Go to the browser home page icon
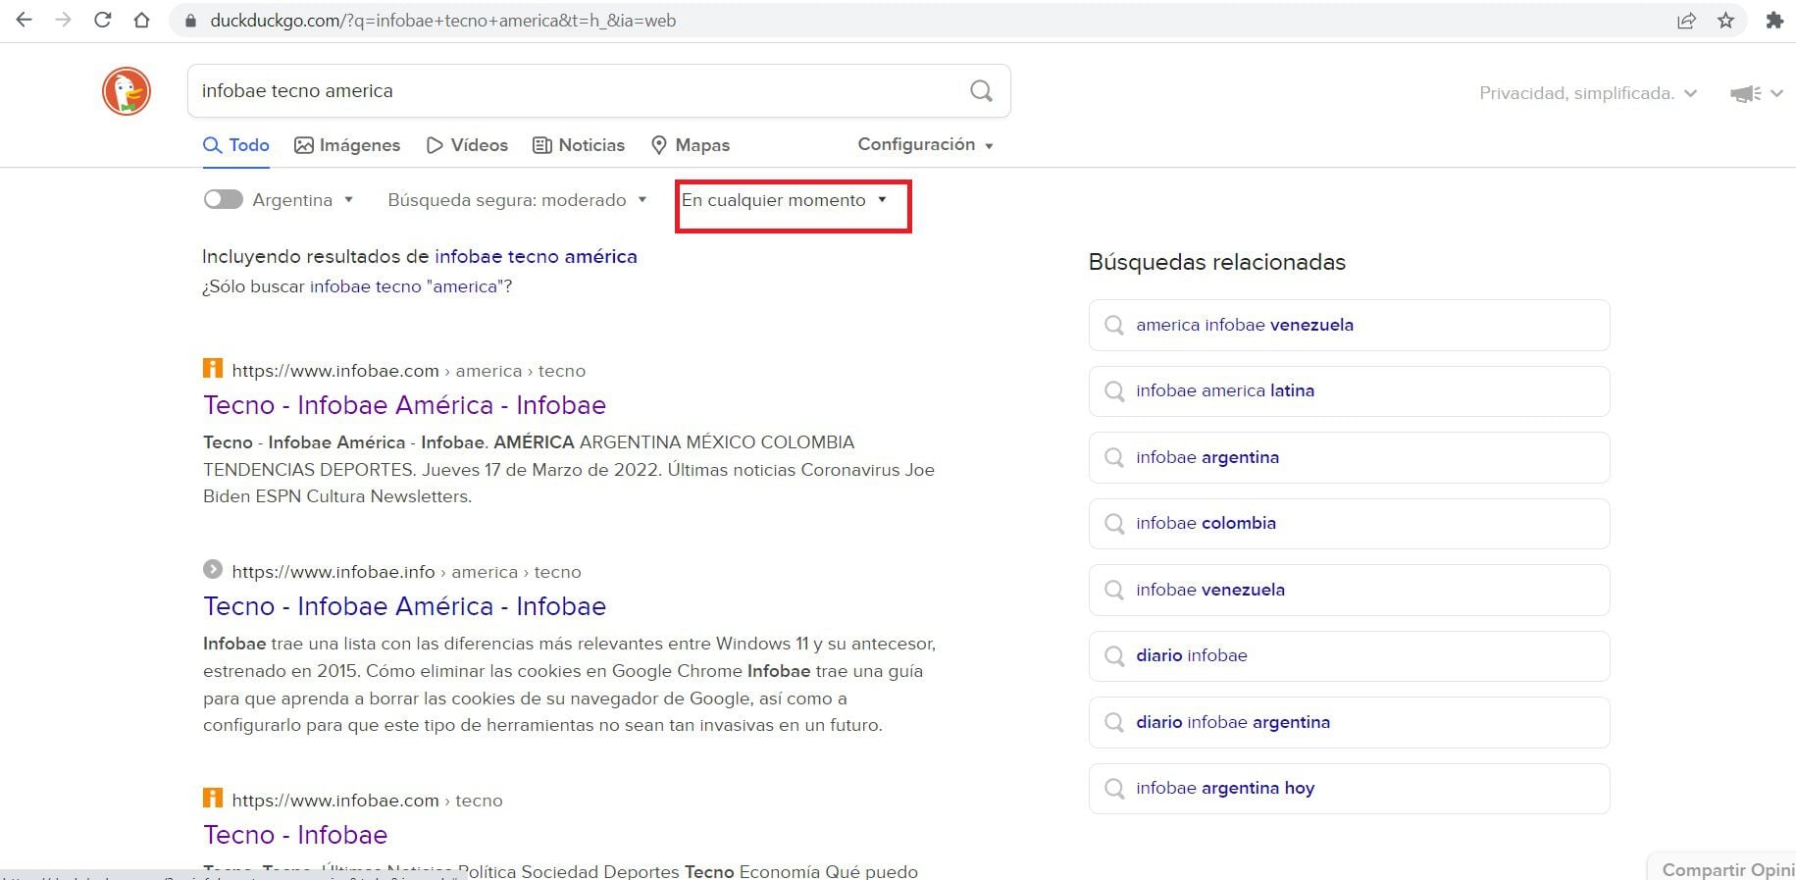1796x880 pixels. coord(142,21)
